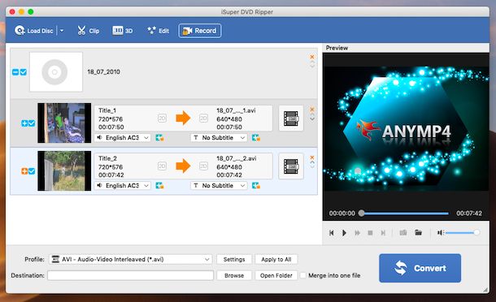
Task: Open Title_2 No Subtitle dropdown
Action: [219, 186]
